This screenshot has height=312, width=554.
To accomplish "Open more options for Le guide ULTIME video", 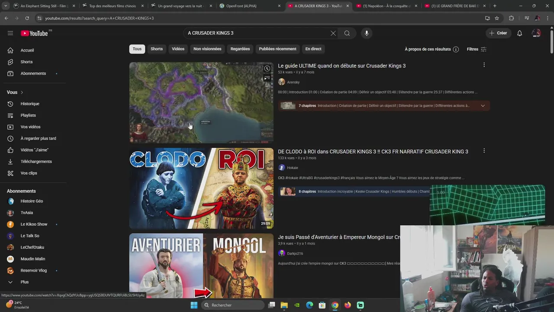I will [x=484, y=65].
